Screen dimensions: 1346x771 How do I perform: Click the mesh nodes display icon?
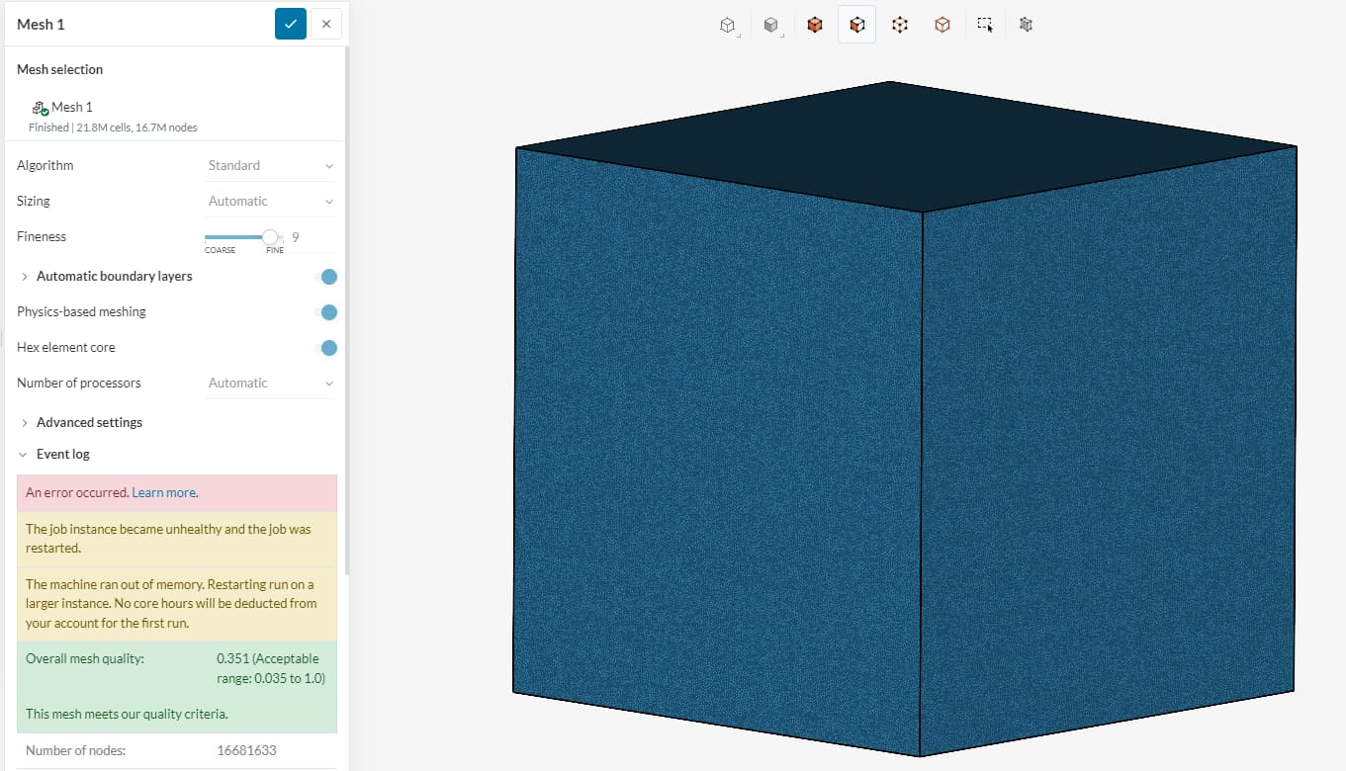[x=899, y=24]
